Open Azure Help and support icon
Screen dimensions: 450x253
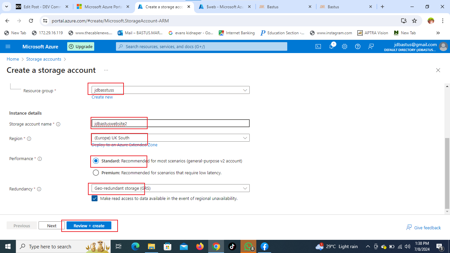pyautogui.click(x=358, y=46)
